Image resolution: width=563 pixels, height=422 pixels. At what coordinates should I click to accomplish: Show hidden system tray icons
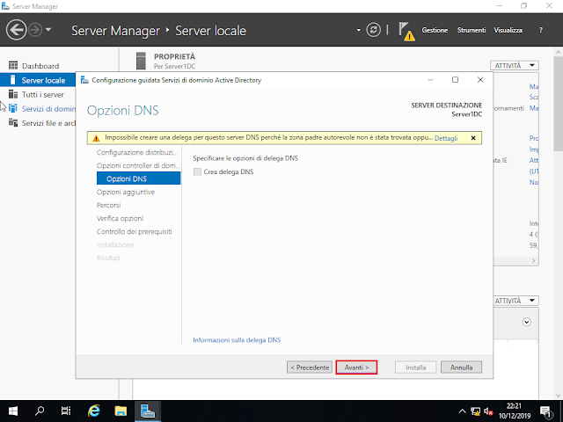click(x=463, y=411)
